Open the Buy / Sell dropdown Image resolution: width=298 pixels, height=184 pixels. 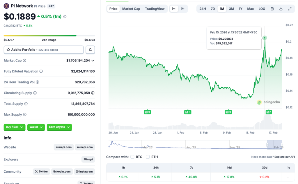point(14,127)
